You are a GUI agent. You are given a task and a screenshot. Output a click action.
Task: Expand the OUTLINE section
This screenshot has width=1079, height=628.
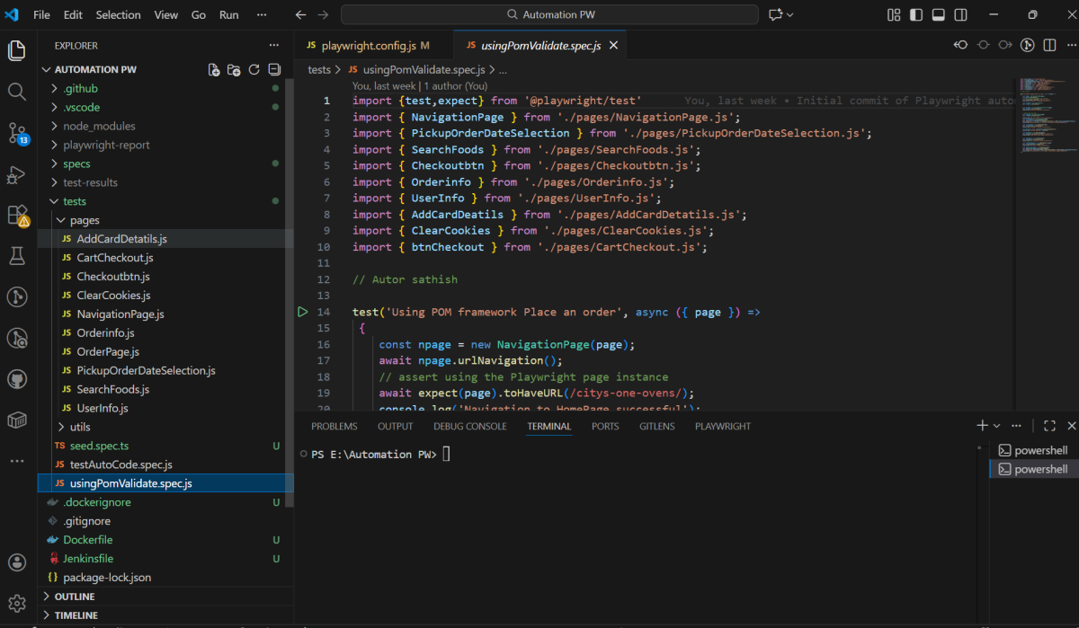(74, 597)
